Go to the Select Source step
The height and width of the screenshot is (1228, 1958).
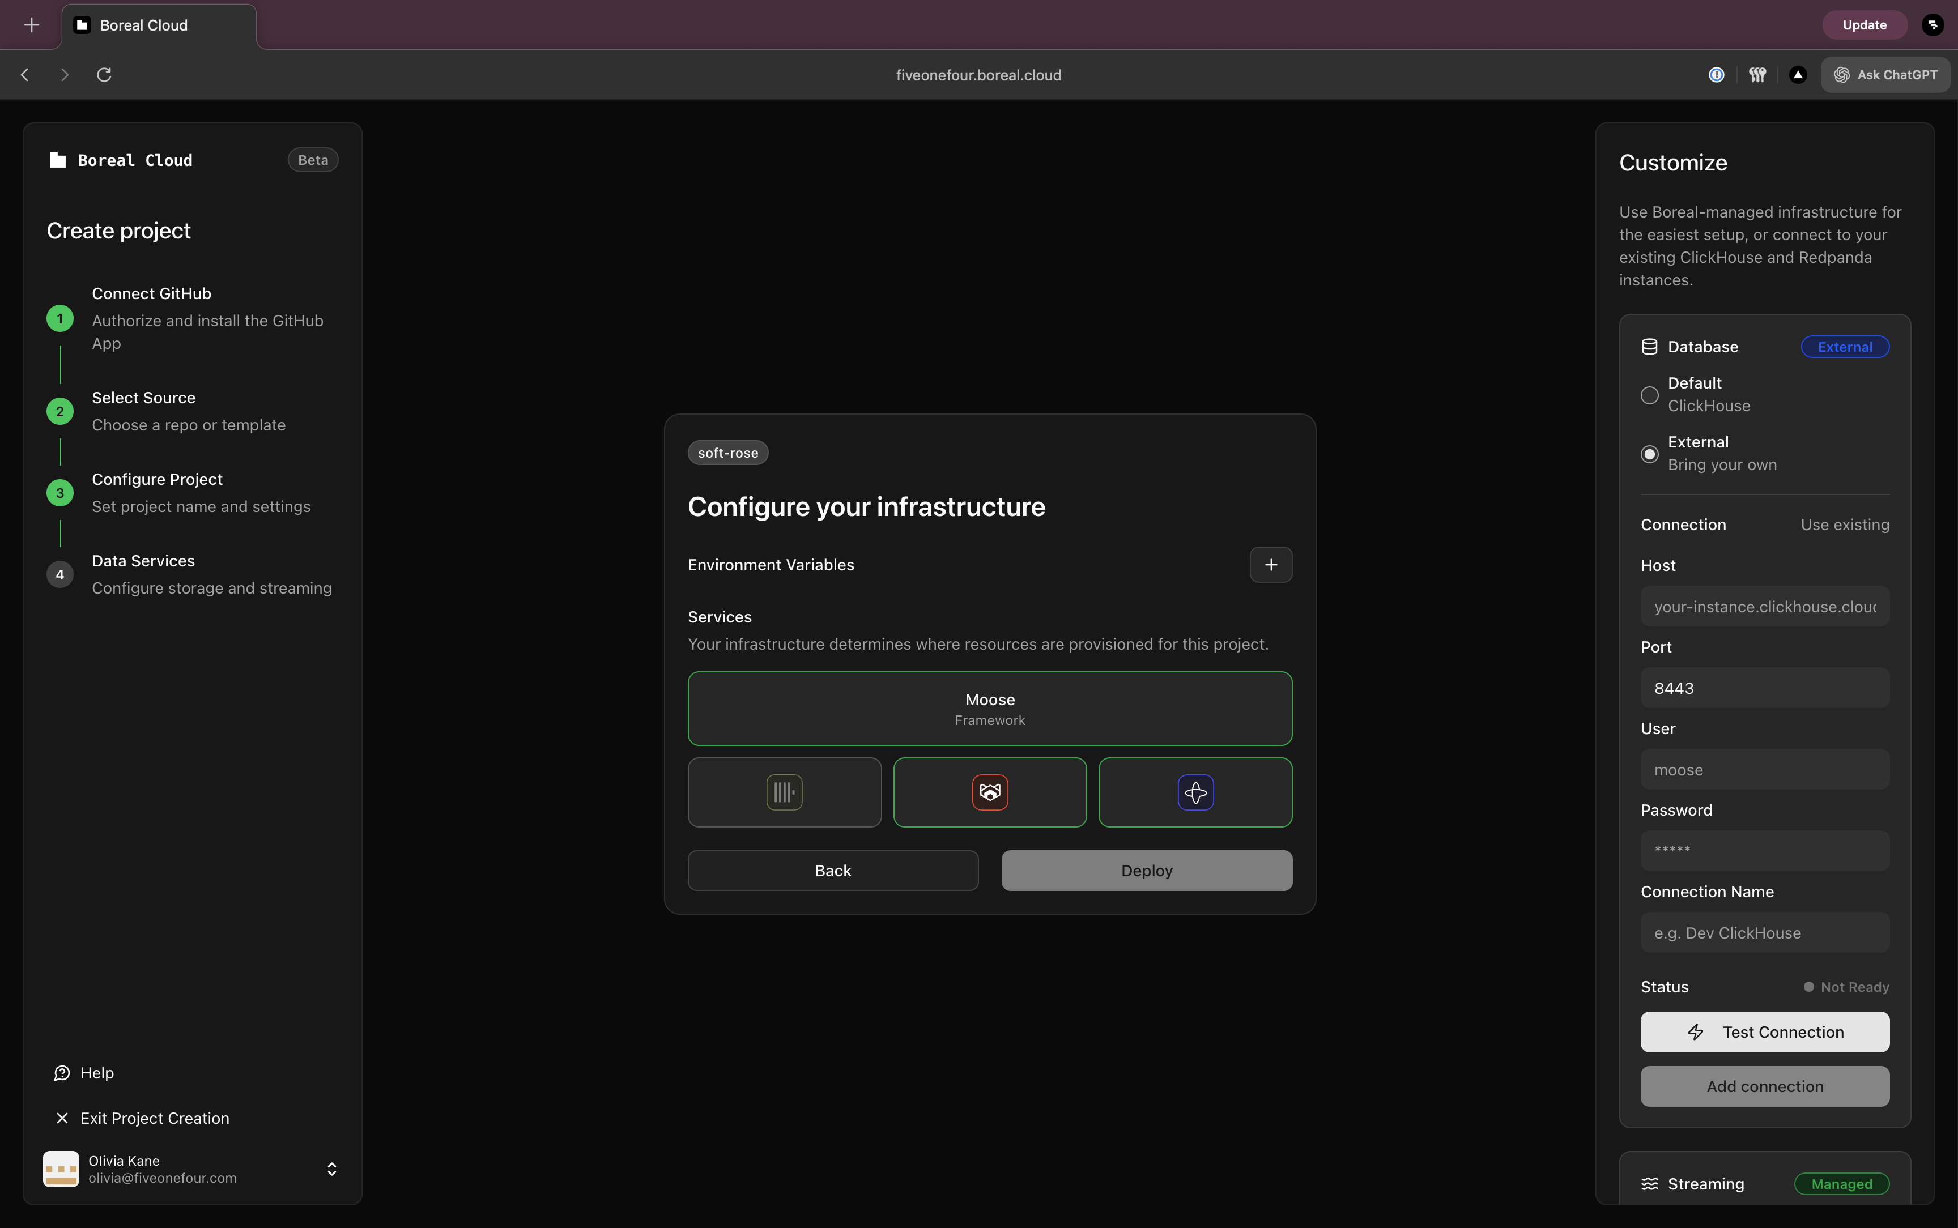click(143, 398)
